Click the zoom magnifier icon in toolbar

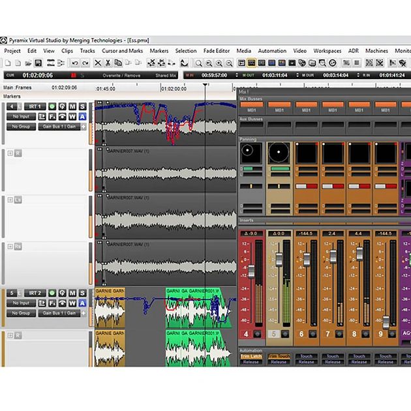click(x=198, y=63)
